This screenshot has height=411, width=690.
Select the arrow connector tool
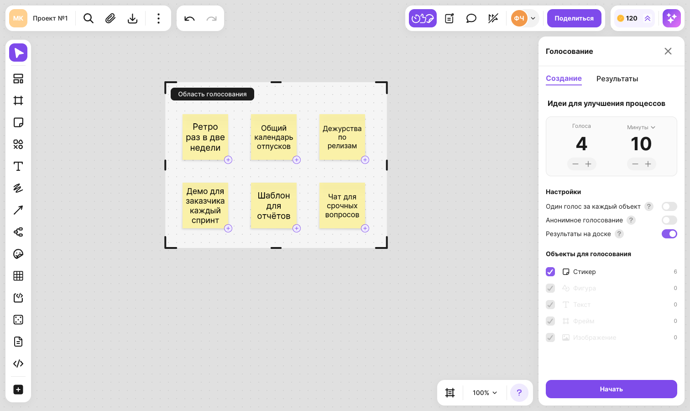(18, 210)
